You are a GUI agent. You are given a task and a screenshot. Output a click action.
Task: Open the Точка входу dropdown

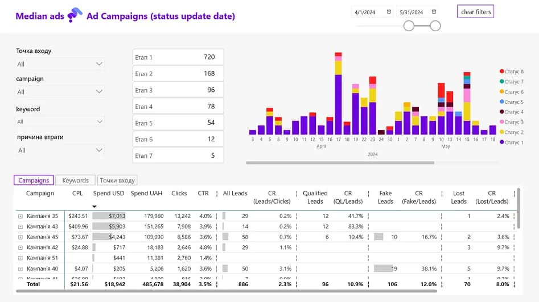(x=60, y=64)
